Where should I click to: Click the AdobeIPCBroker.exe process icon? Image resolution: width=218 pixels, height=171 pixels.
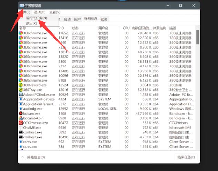[x=21, y=95]
